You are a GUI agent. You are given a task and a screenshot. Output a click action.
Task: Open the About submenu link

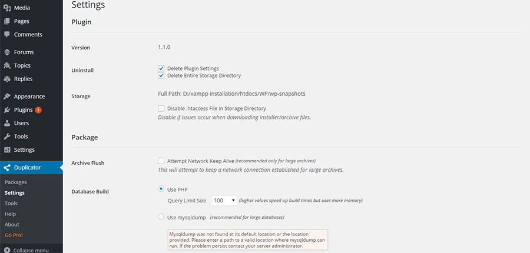coord(12,224)
